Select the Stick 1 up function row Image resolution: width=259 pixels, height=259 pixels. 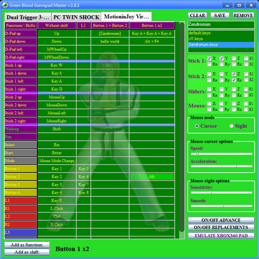coord(21,65)
